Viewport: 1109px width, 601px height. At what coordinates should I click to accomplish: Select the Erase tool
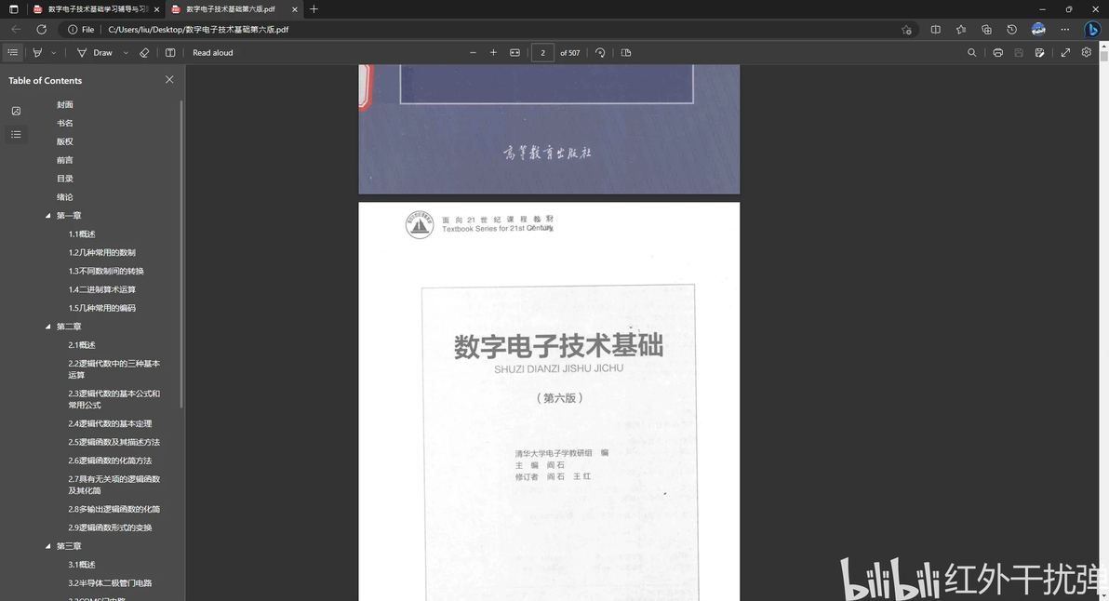click(144, 52)
